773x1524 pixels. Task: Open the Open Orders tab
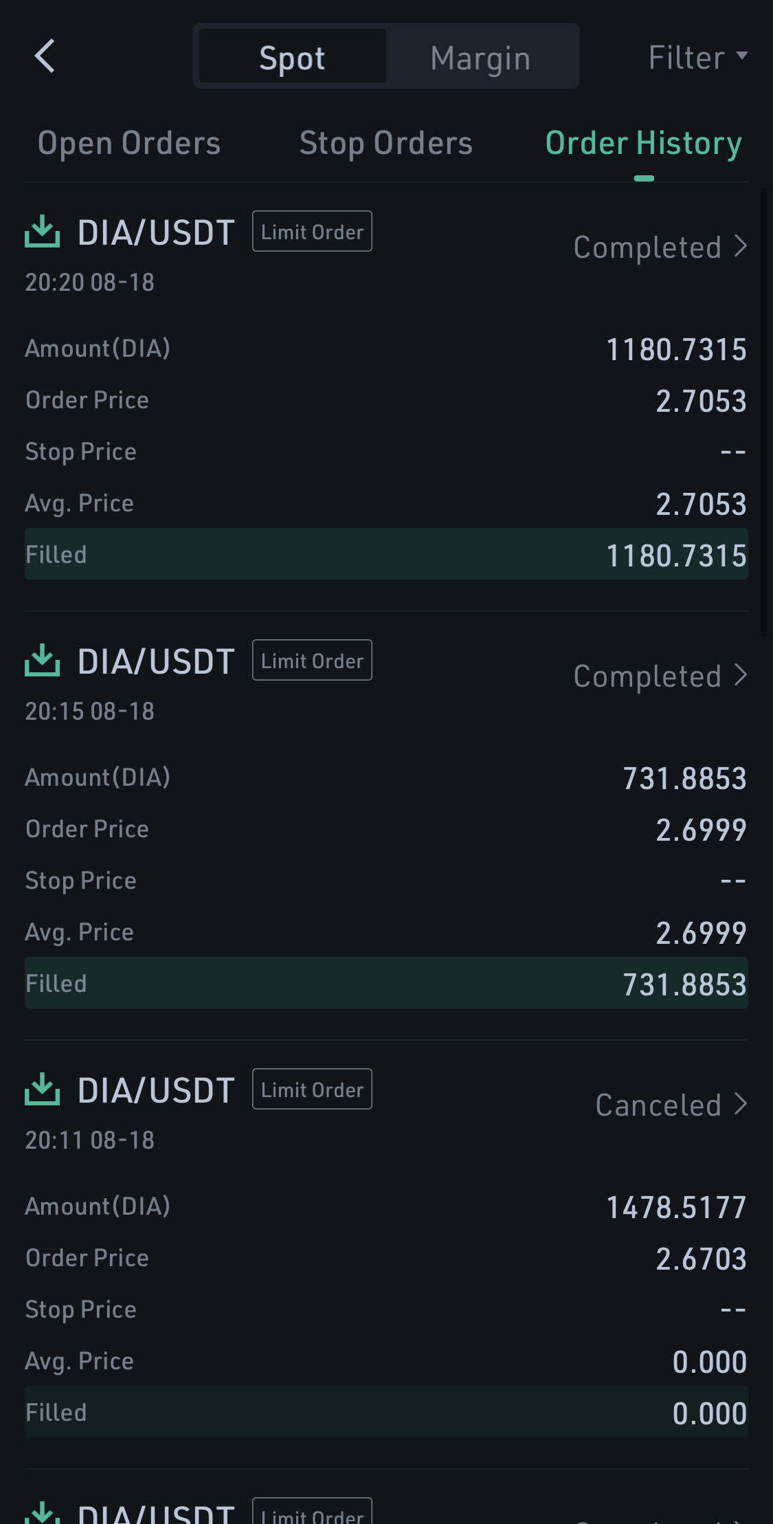[x=129, y=143]
